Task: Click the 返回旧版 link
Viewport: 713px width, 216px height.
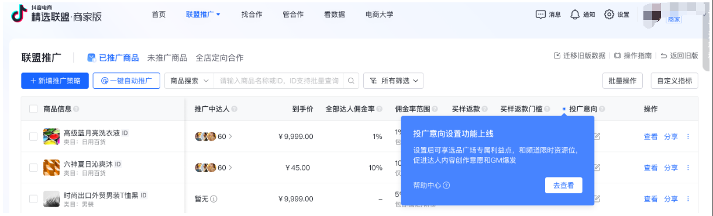Action: (679, 55)
